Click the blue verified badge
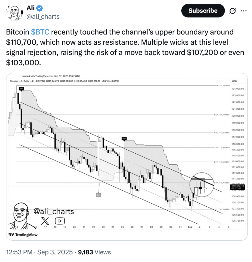Image resolution: width=252 pixels, height=262 pixels. 39,8
